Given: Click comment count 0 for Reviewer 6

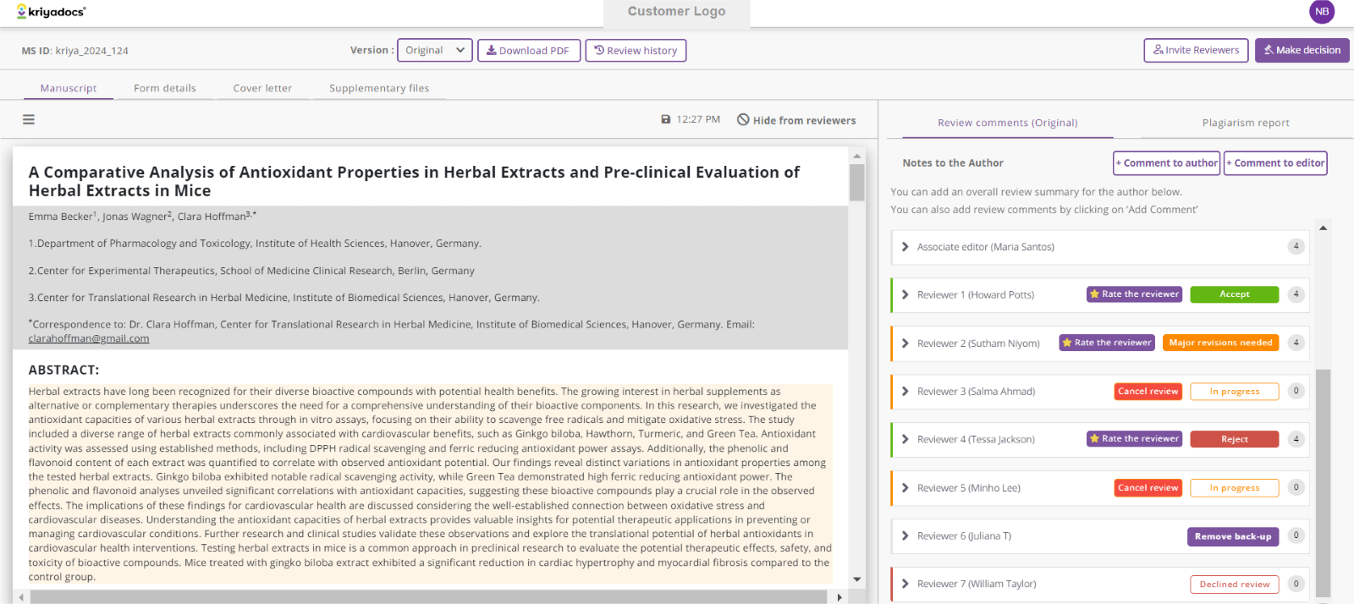Looking at the screenshot, I should click(1296, 535).
